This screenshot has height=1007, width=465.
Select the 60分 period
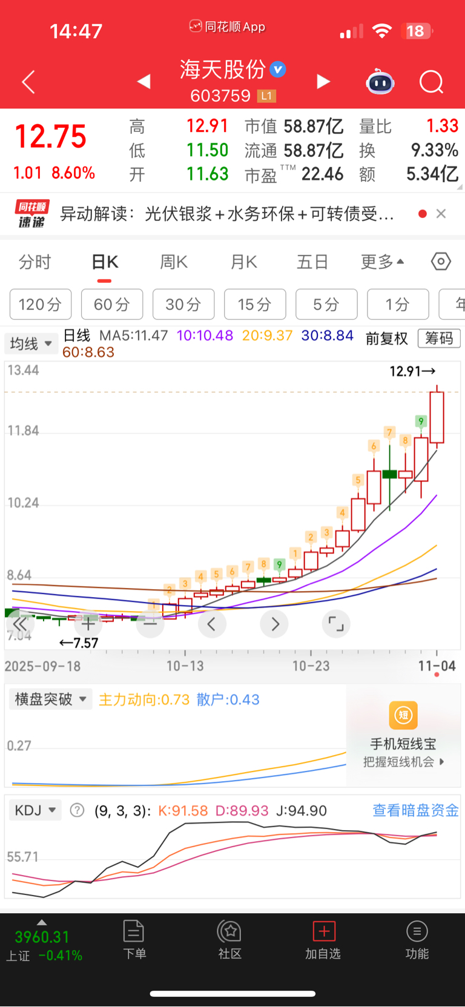pyautogui.click(x=112, y=304)
